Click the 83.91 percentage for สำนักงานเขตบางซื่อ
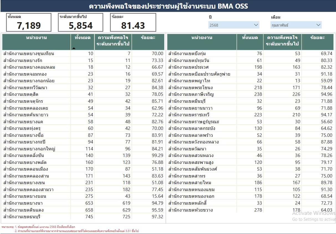 (x=157, y=135)
